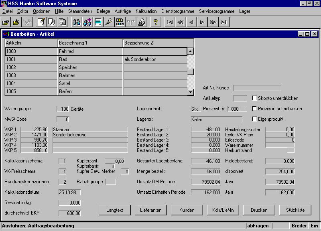Jump to last record in toolbar

point(224,22)
